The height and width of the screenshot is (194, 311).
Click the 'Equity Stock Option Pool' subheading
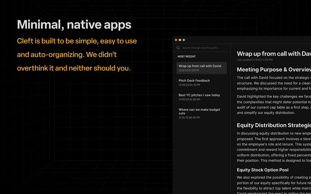click(263, 170)
